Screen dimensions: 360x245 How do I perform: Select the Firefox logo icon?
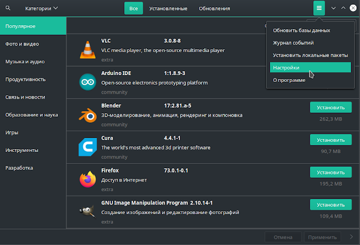[88, 179]
